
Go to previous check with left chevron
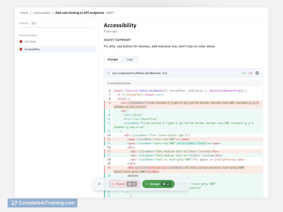click(x=99, y=184)
